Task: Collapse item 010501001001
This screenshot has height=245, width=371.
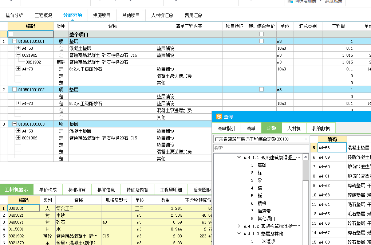Action: pyautogui.click(x=15, y=41)
